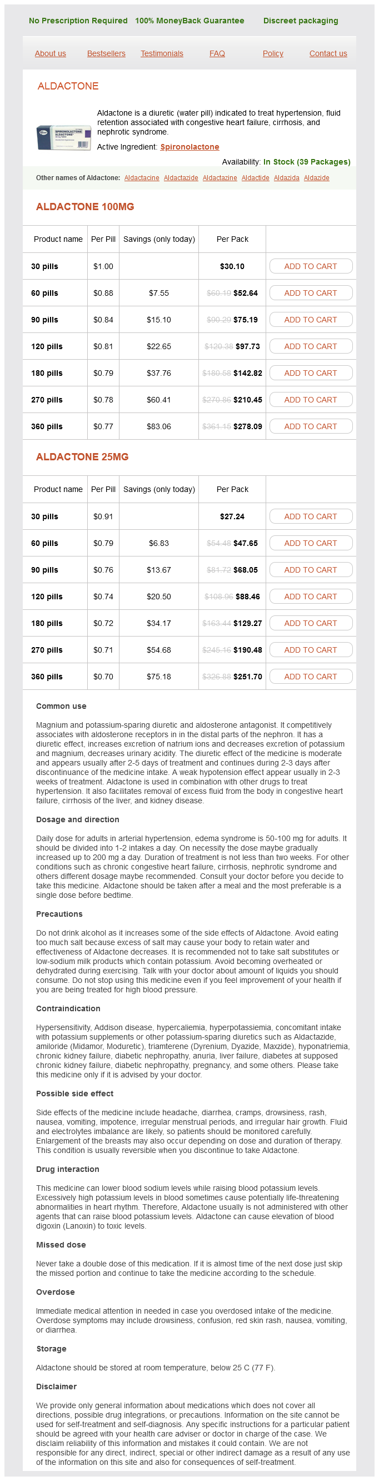Select the Aldactide name link
Viewport: 379px width, 1481px height.
point(255,178)
